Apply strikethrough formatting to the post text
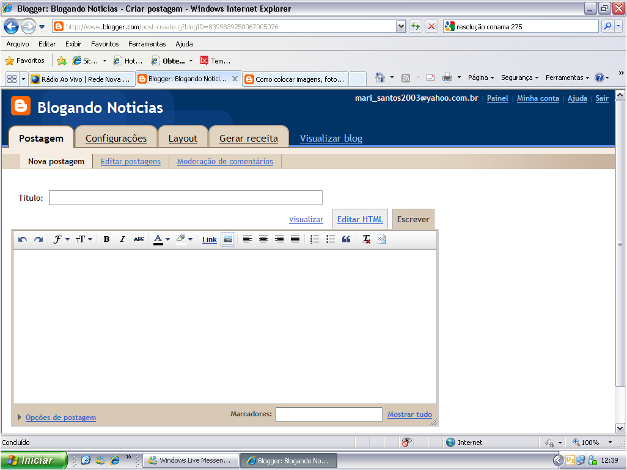 (139, 239)
